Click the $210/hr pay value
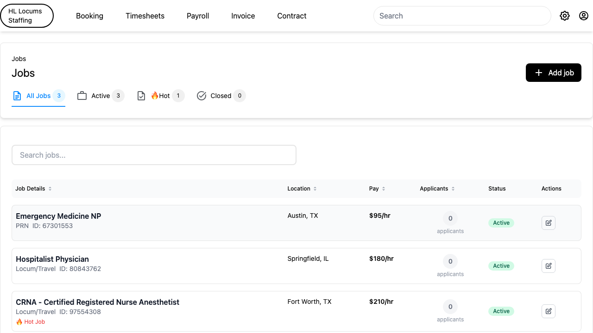 [x=381, y=302]
